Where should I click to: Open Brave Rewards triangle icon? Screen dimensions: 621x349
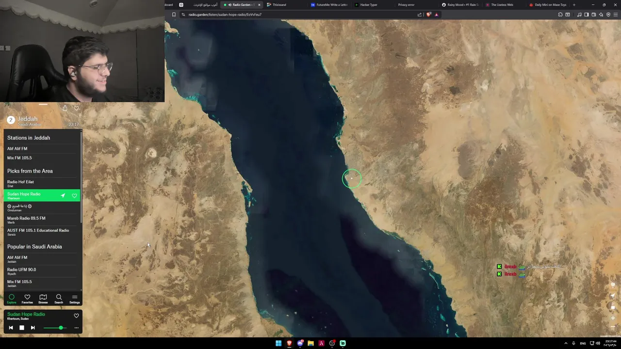(436, 15)
